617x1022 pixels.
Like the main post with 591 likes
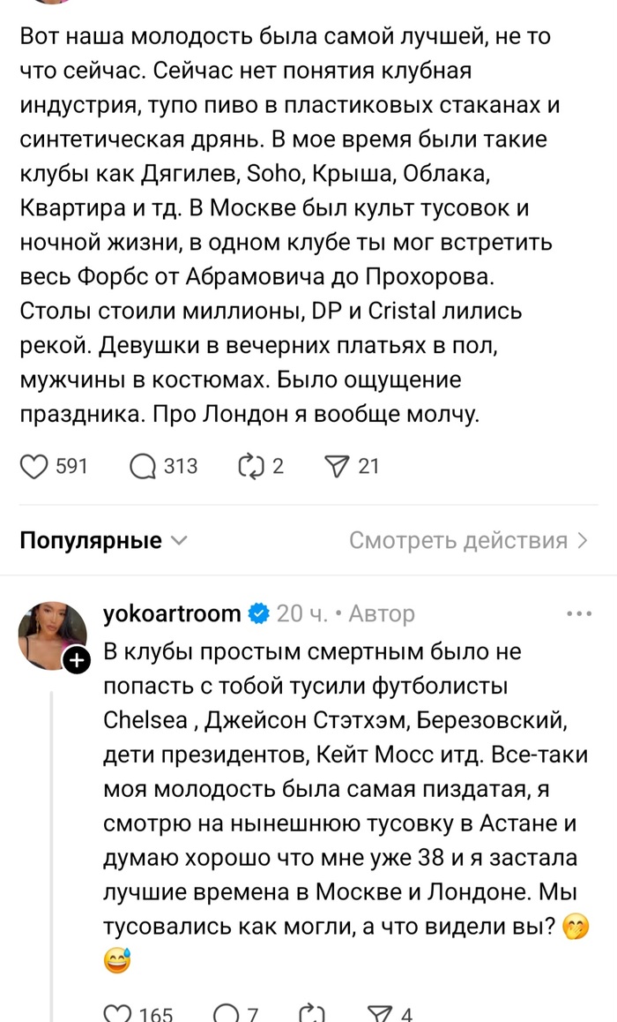click(x=33, y=466)
